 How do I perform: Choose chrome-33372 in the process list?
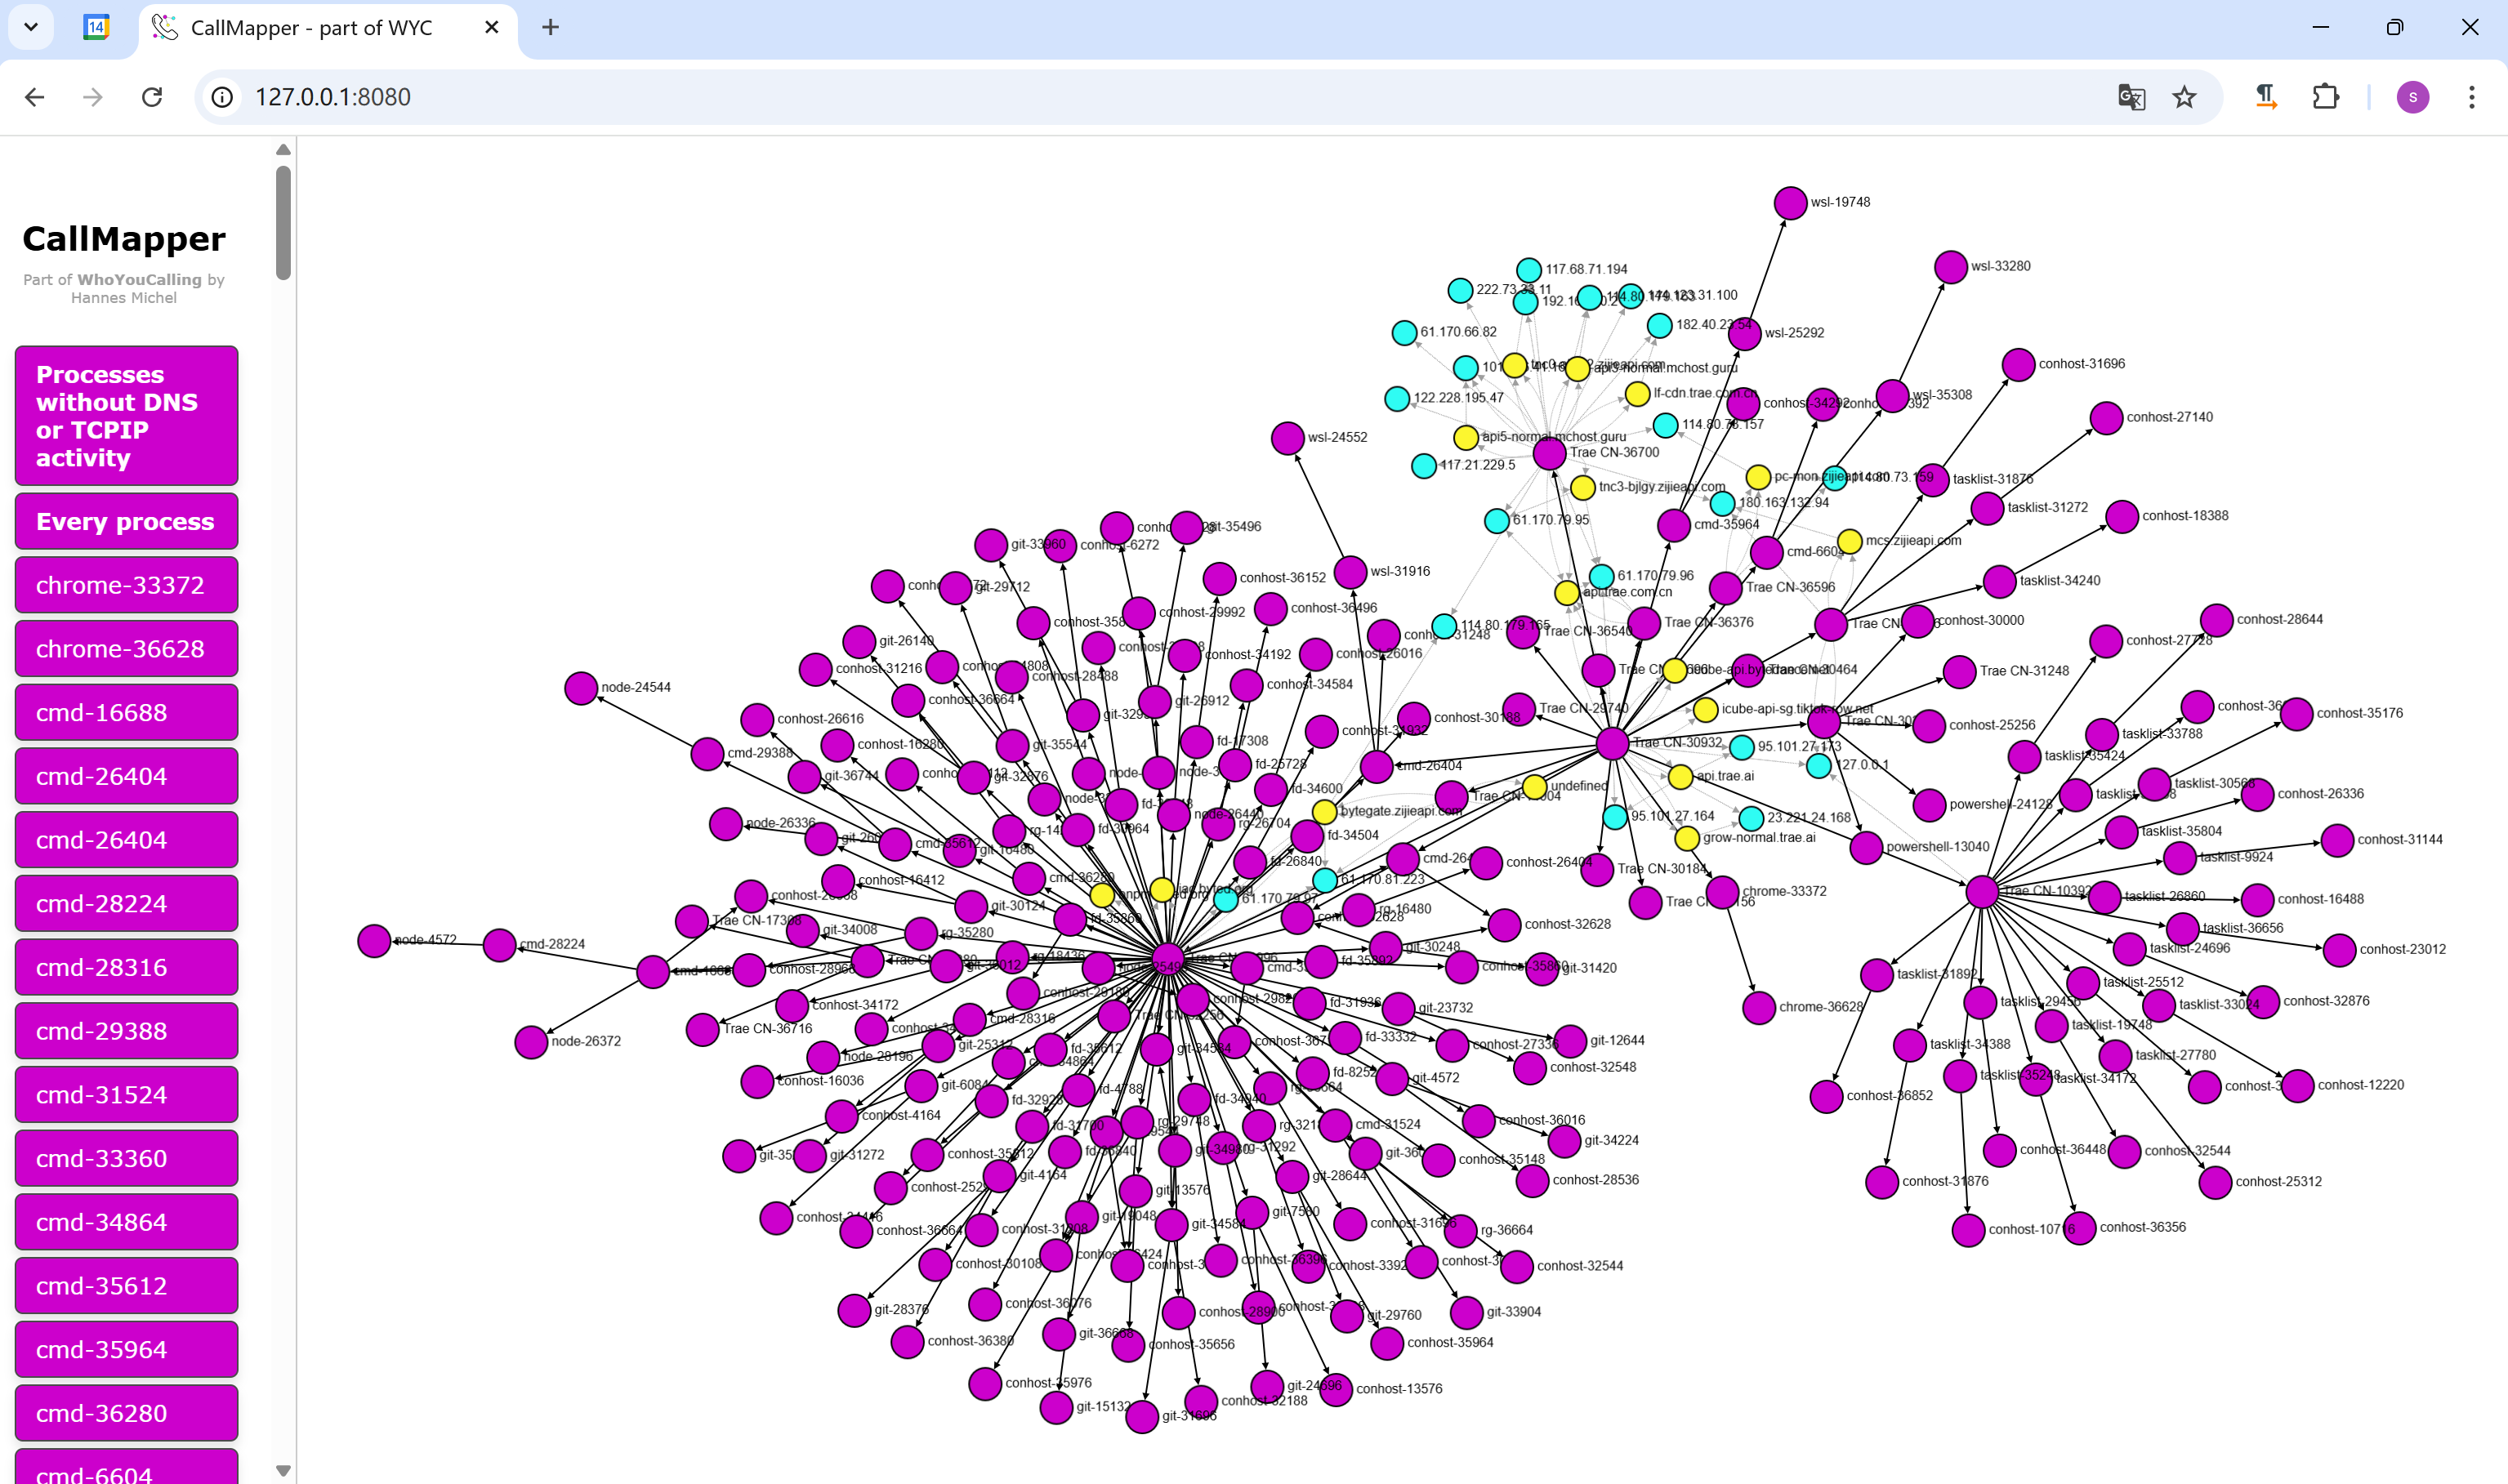point(126,585)
